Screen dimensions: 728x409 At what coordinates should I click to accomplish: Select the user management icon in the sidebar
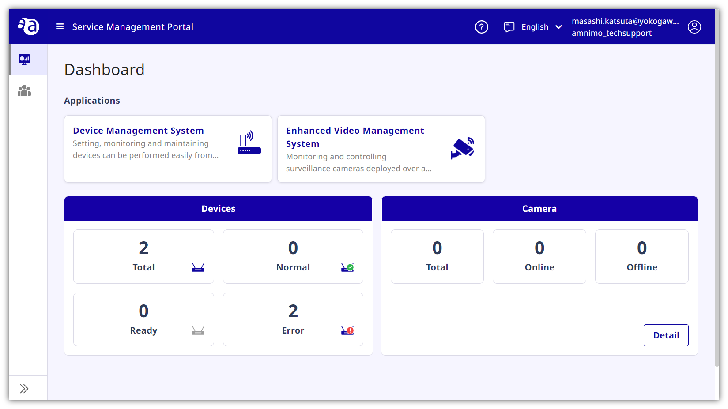(24, 91)
